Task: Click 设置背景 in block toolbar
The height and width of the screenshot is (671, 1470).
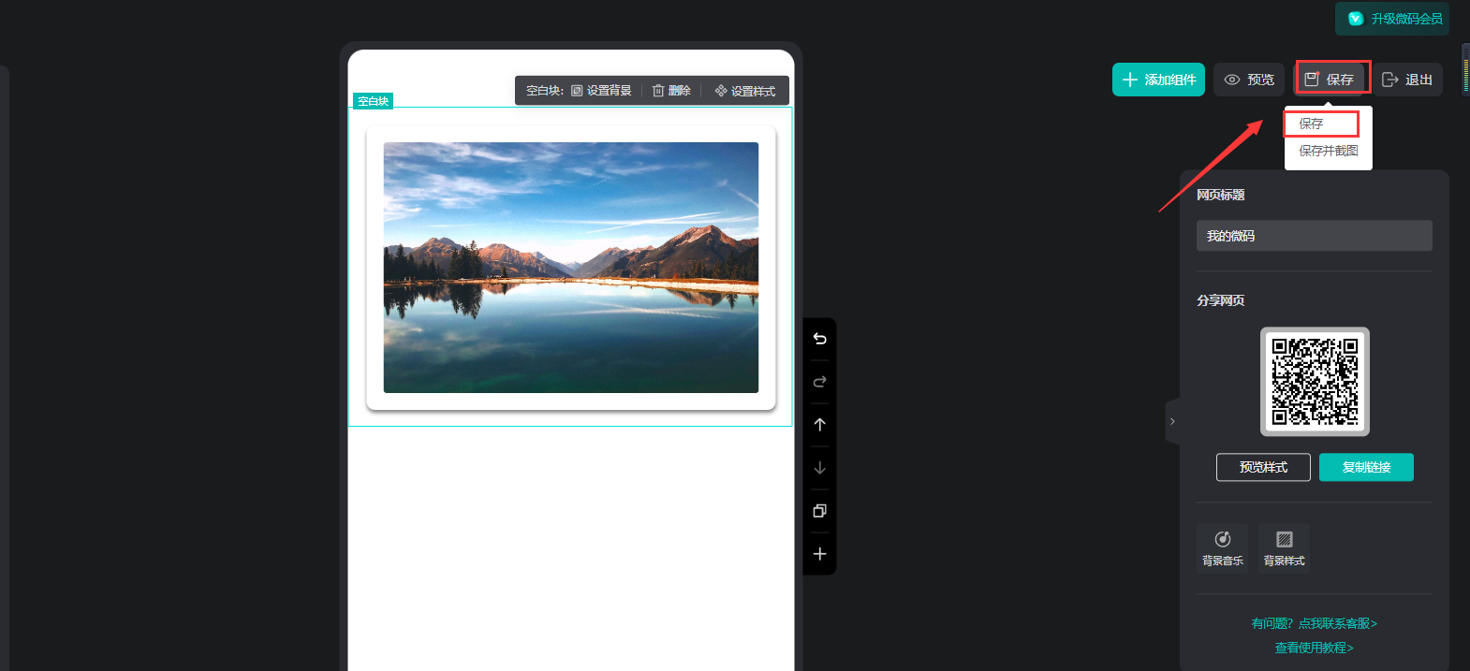Action: [601, 91]
